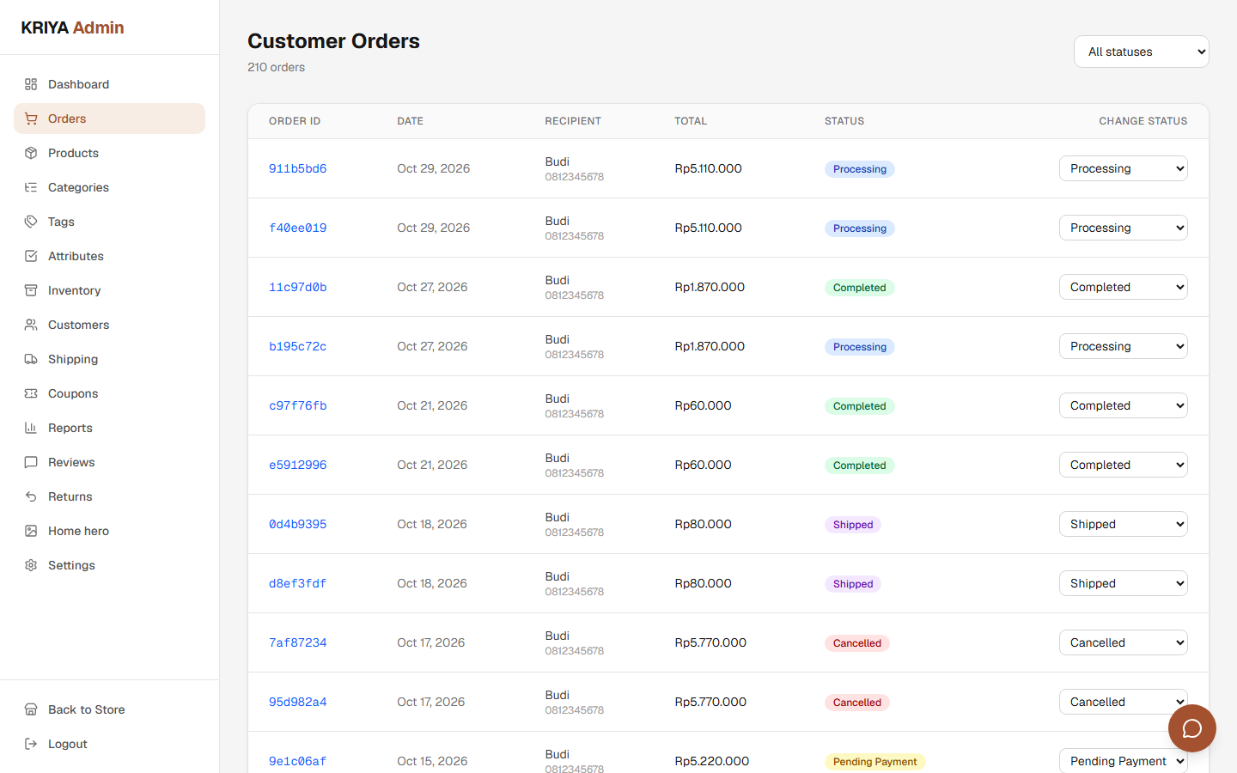Navigate to Reports menu item
Screen dimensions: 1237x773
coord(109,428)
